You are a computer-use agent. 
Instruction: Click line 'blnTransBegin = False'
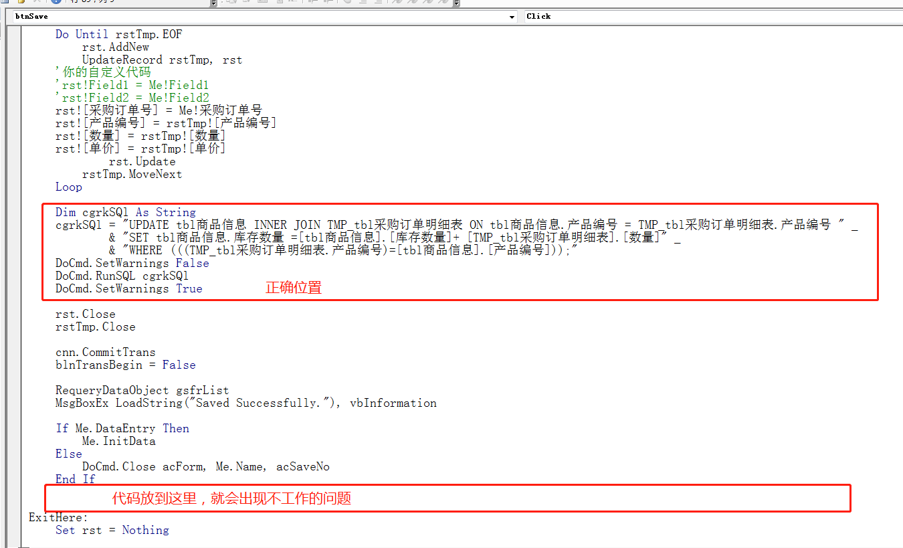pos(126,365)
